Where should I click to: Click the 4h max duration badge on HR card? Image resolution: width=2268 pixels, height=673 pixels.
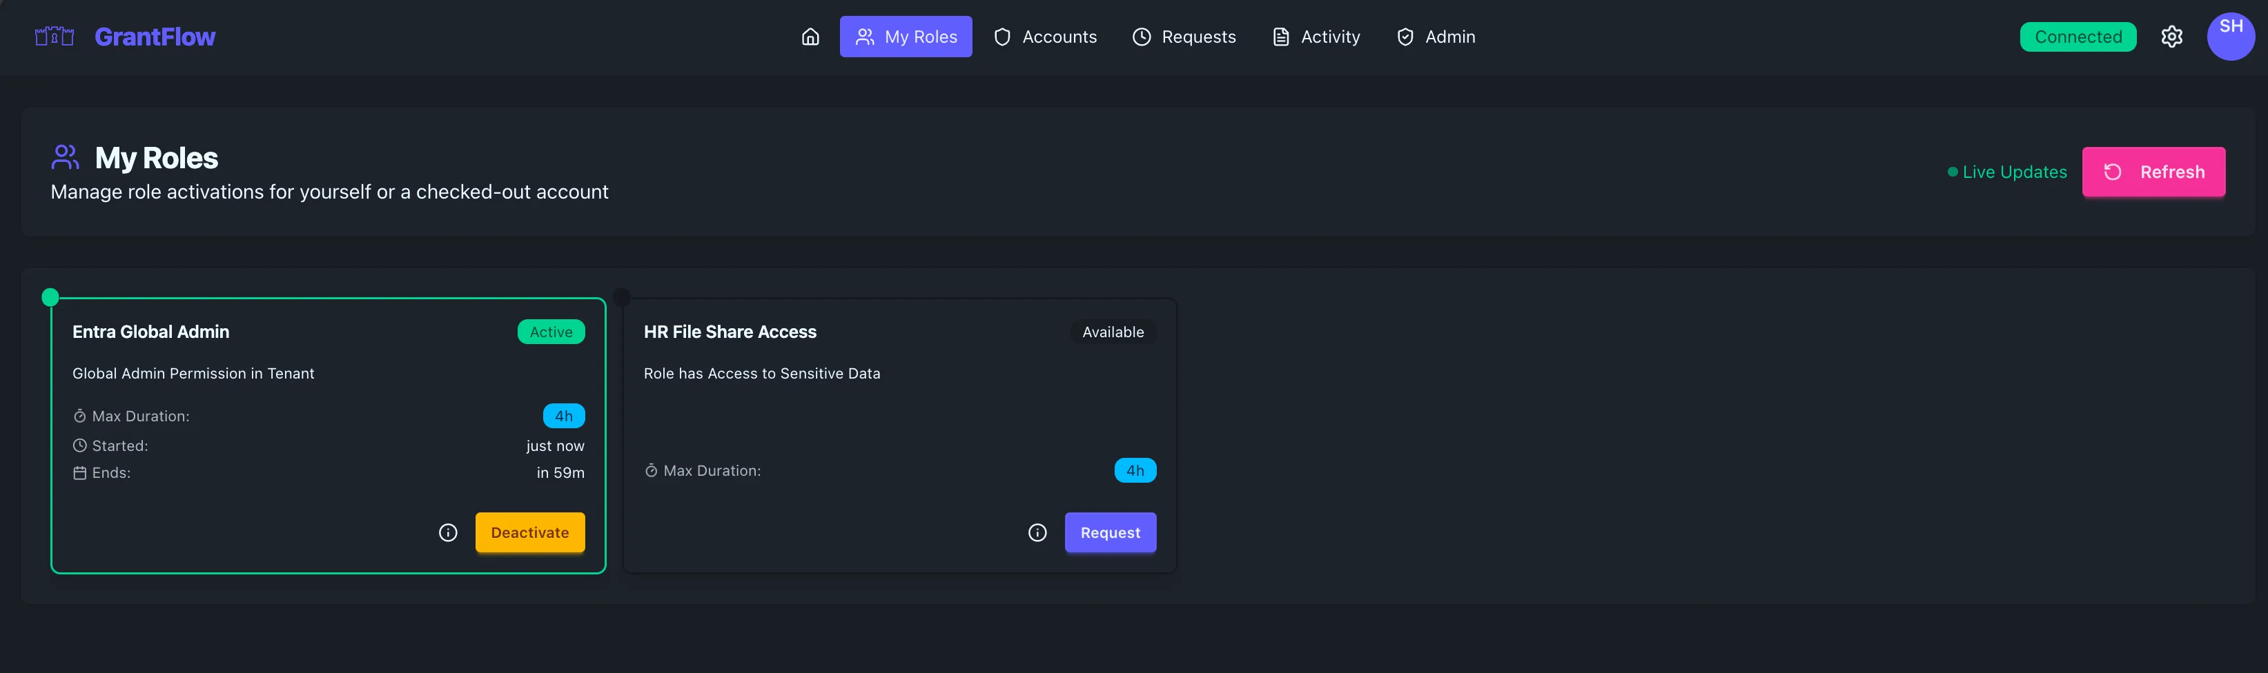point(1136,470)
